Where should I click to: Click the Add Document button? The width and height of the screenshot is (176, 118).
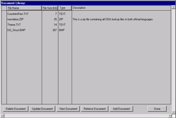coord(121,109)
